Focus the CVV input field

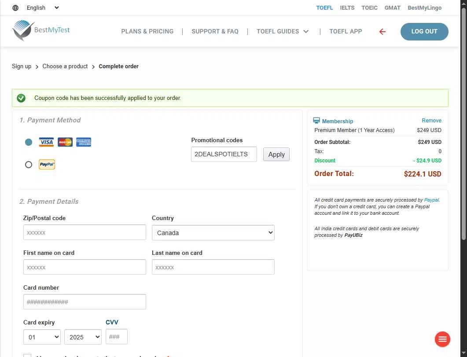tap(117, 337)
